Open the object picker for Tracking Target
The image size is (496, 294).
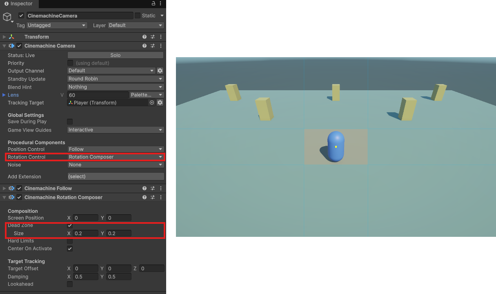tap(152, 102)
